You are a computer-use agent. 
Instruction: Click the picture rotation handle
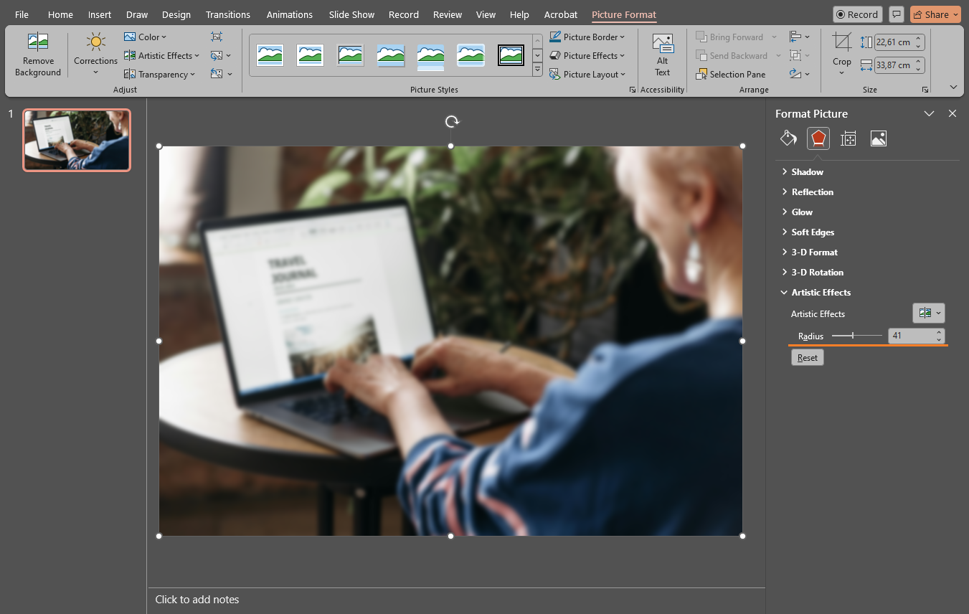click(x=452, y=121)
